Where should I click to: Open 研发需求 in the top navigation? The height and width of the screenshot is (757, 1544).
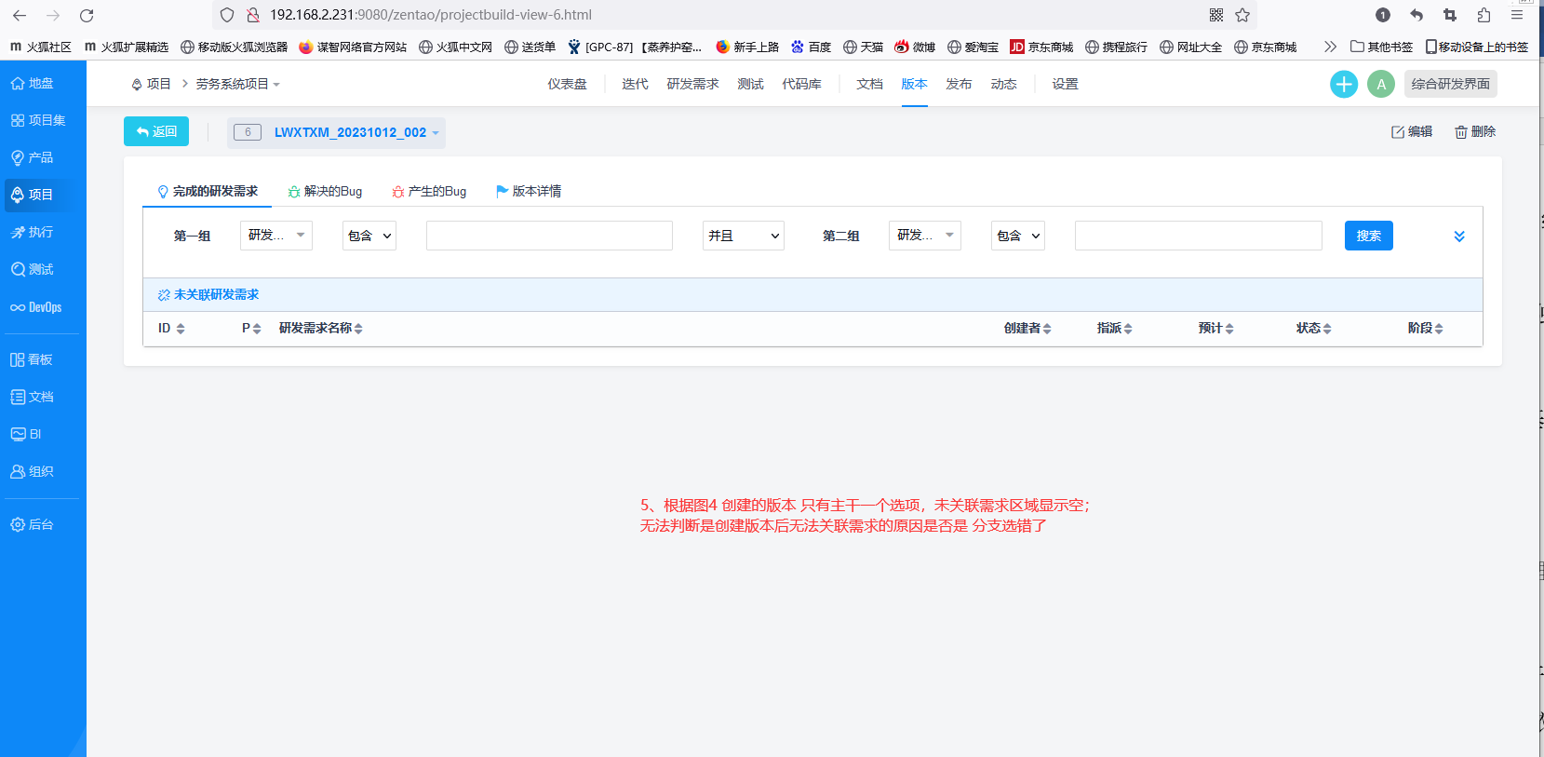click(x=692, y=84)
